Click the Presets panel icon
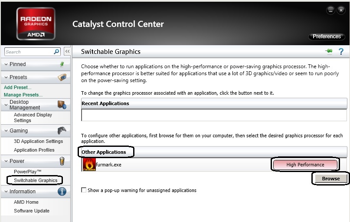Screen dimensions: 350x222 (x=62, y=77)
